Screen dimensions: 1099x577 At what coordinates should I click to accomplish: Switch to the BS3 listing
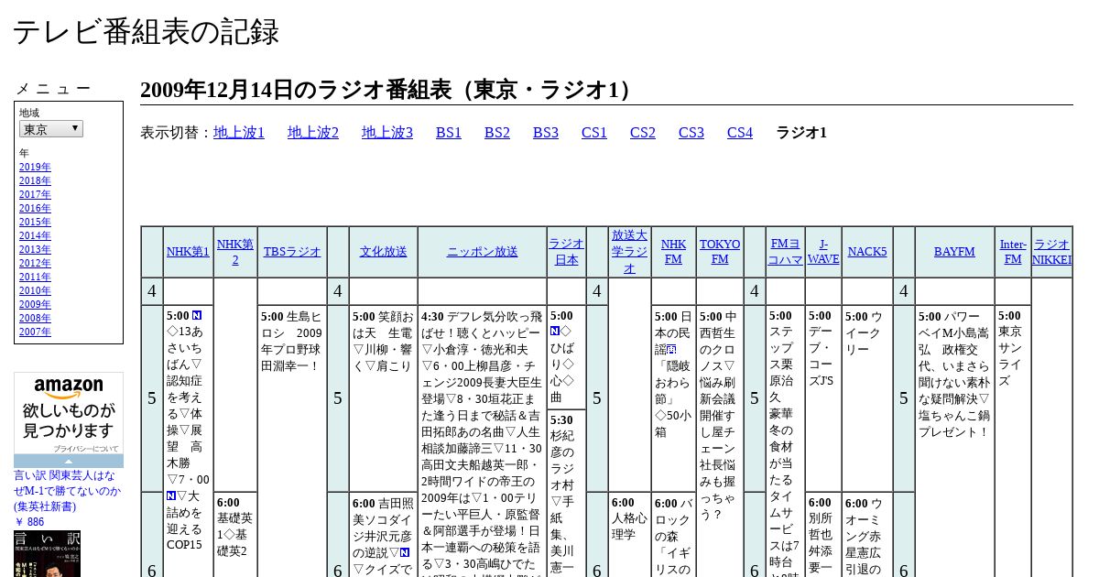pyautogui.click(x=546, y=133)
